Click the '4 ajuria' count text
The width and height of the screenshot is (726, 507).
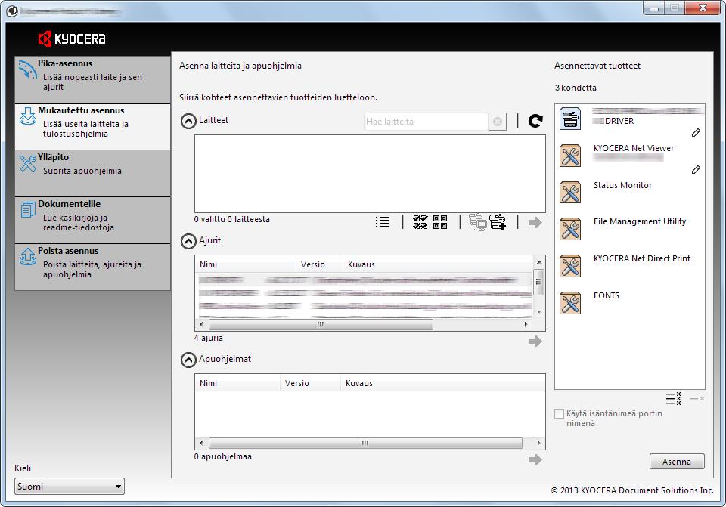[209, 339]
